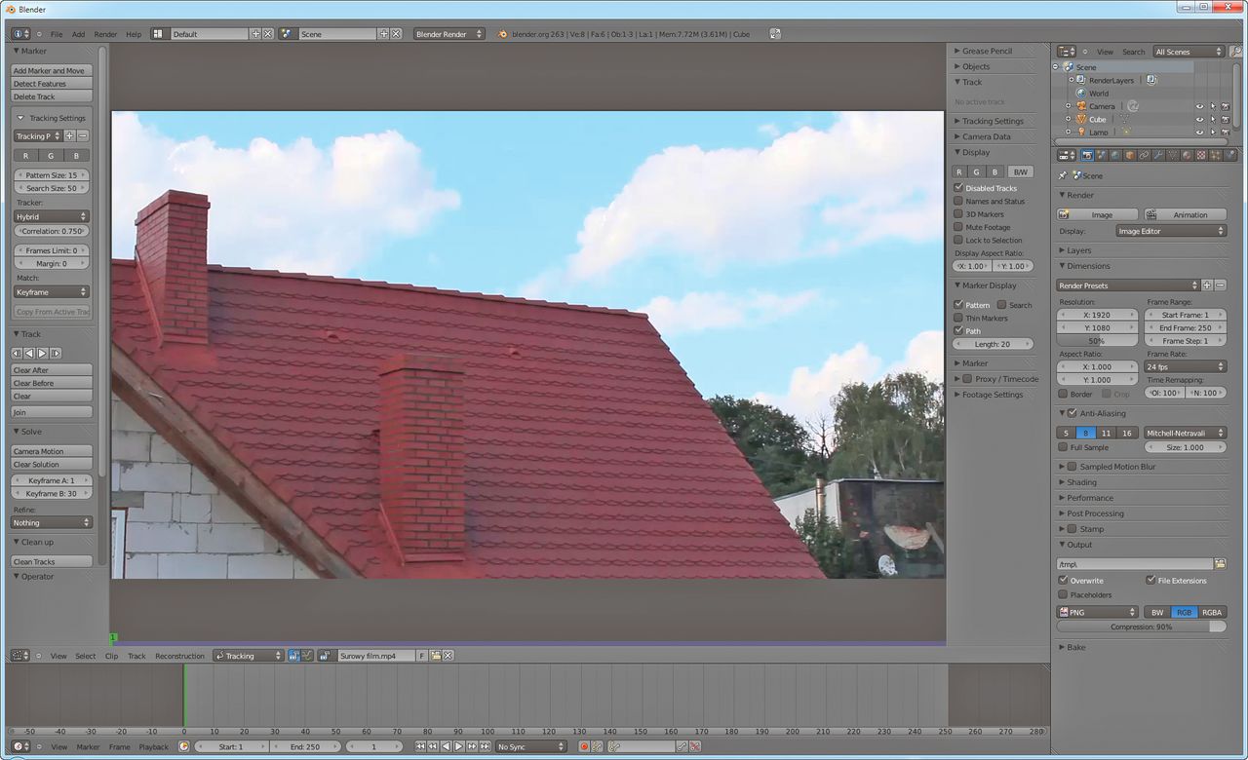
Task: Open the Playback menu in timeline
Action: [x=153, y=746]
